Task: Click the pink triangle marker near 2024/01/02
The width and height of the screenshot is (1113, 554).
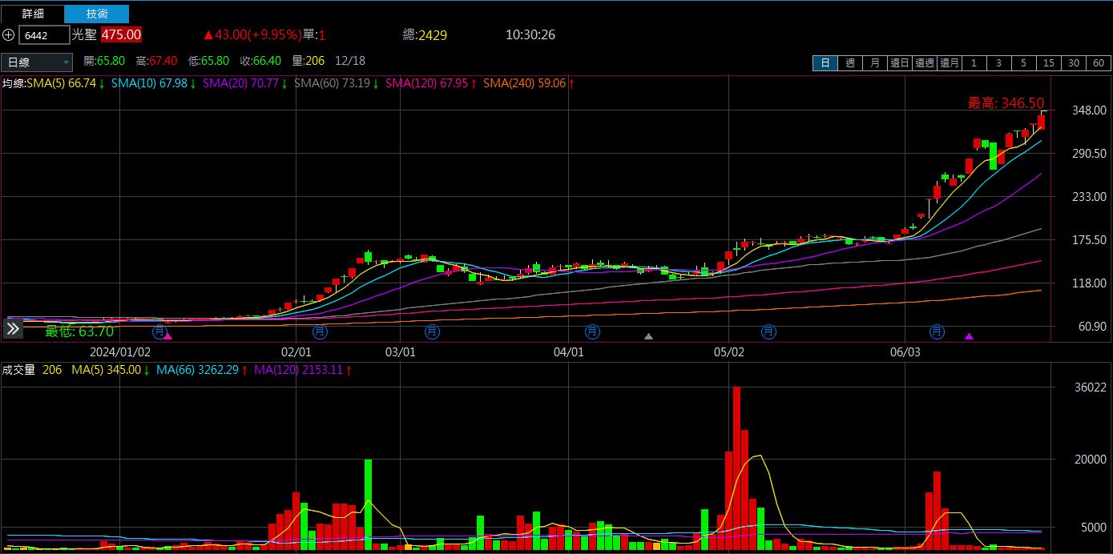Action: coord(167,337)
